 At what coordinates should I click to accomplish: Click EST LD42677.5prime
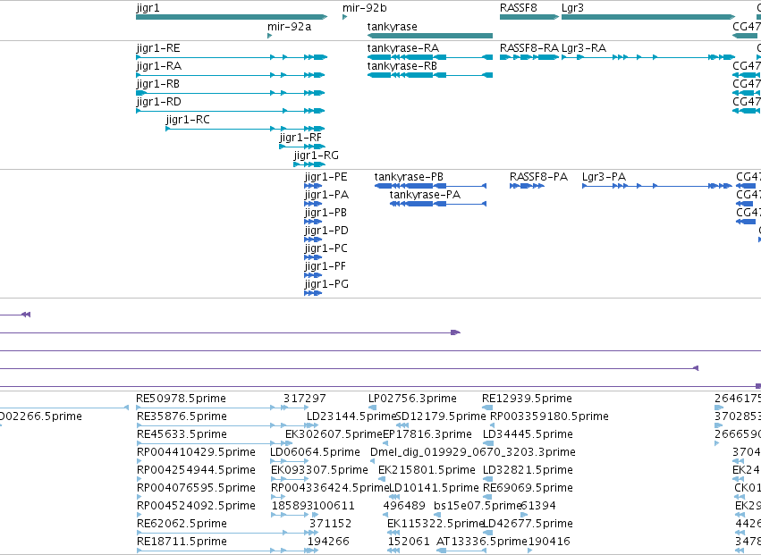[488, 533]
